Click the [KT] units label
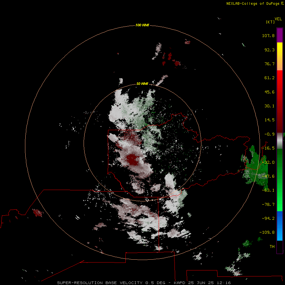The width and height of the screenshot is (285, 285). click(270, 22)
